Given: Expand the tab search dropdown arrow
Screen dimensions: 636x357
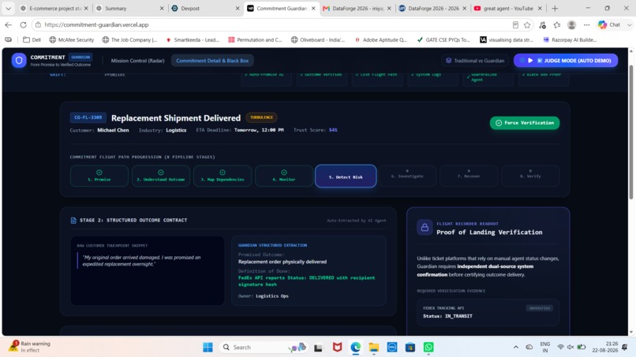Looking at the screenshot, I should (x=8, y=8).
